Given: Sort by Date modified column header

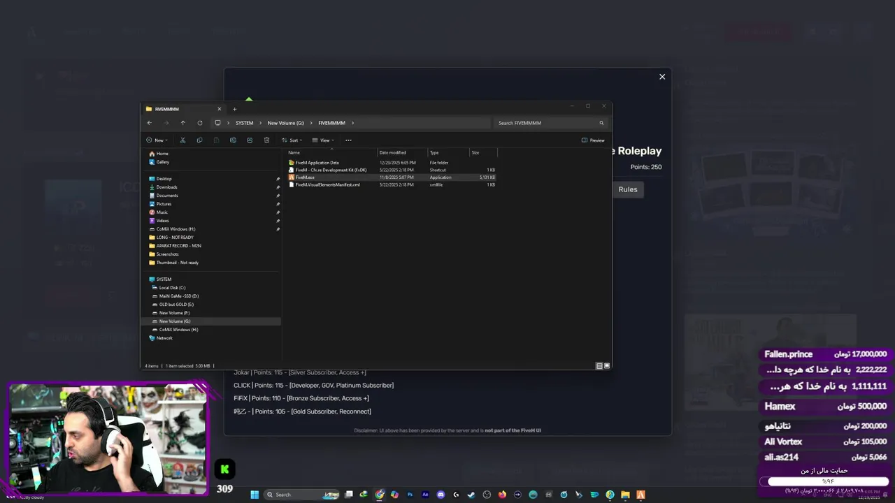Looking at the screenshot, I should tap(402, 152).
